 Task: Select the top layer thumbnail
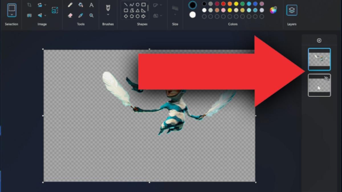pyautogui.click(x=319, y=59)
